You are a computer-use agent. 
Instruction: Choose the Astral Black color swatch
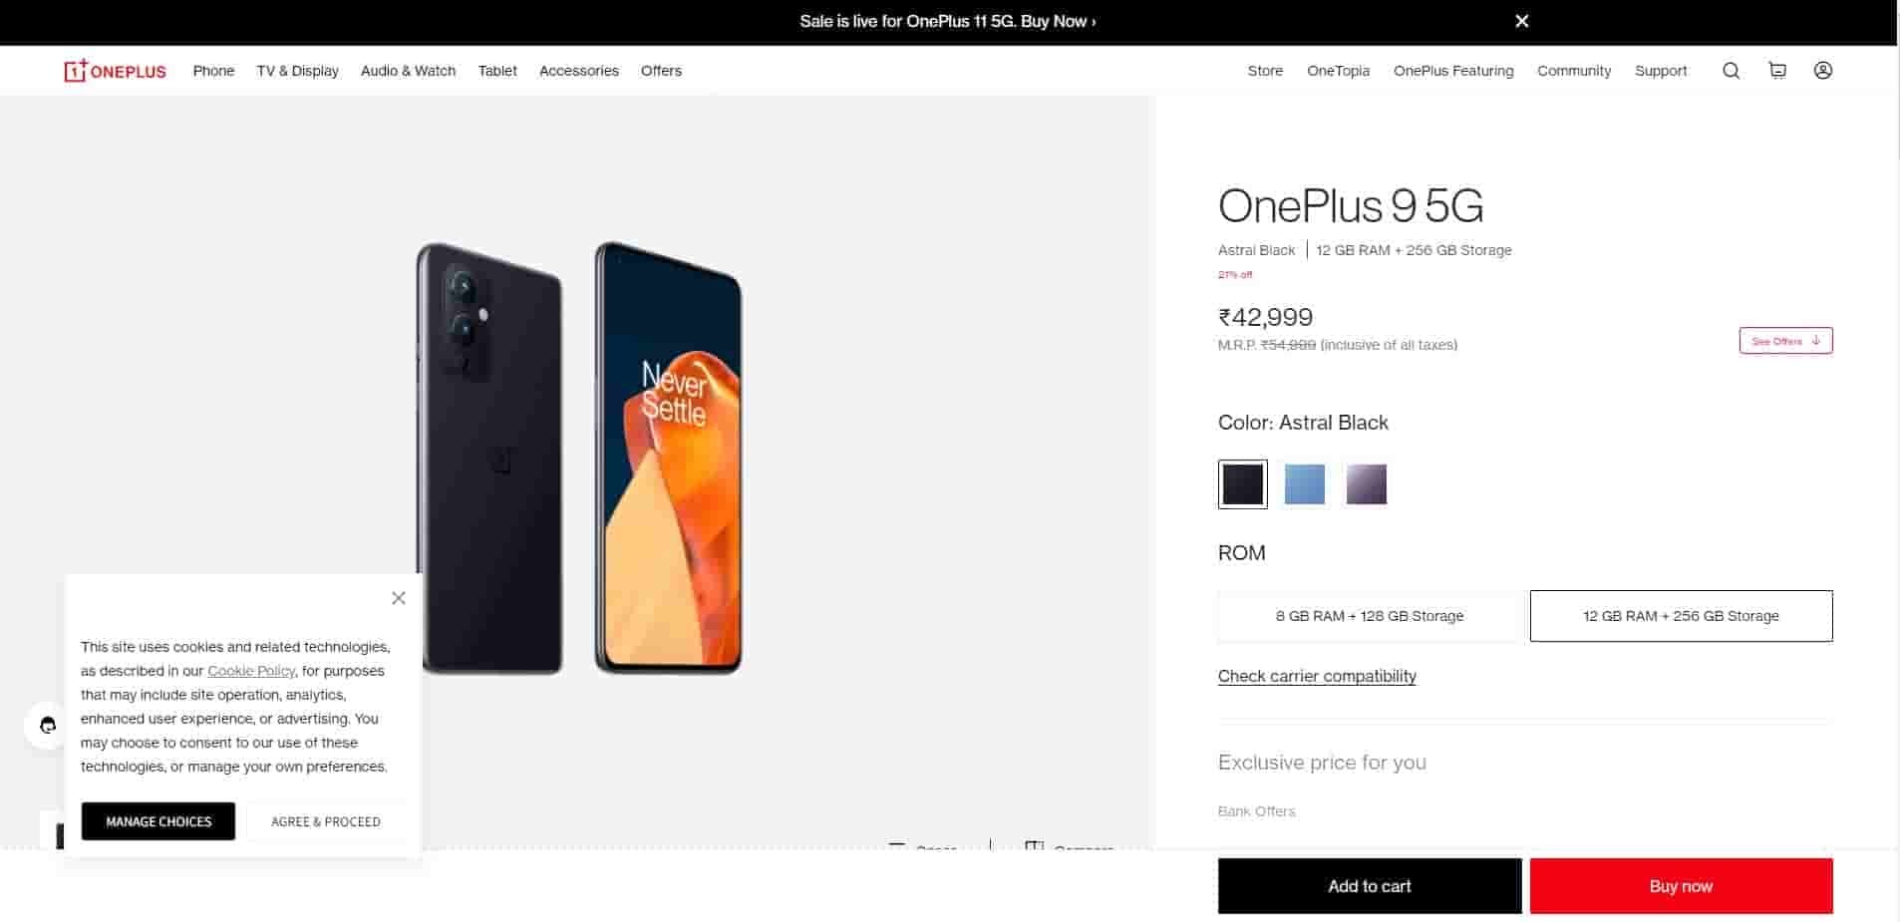1243,484
